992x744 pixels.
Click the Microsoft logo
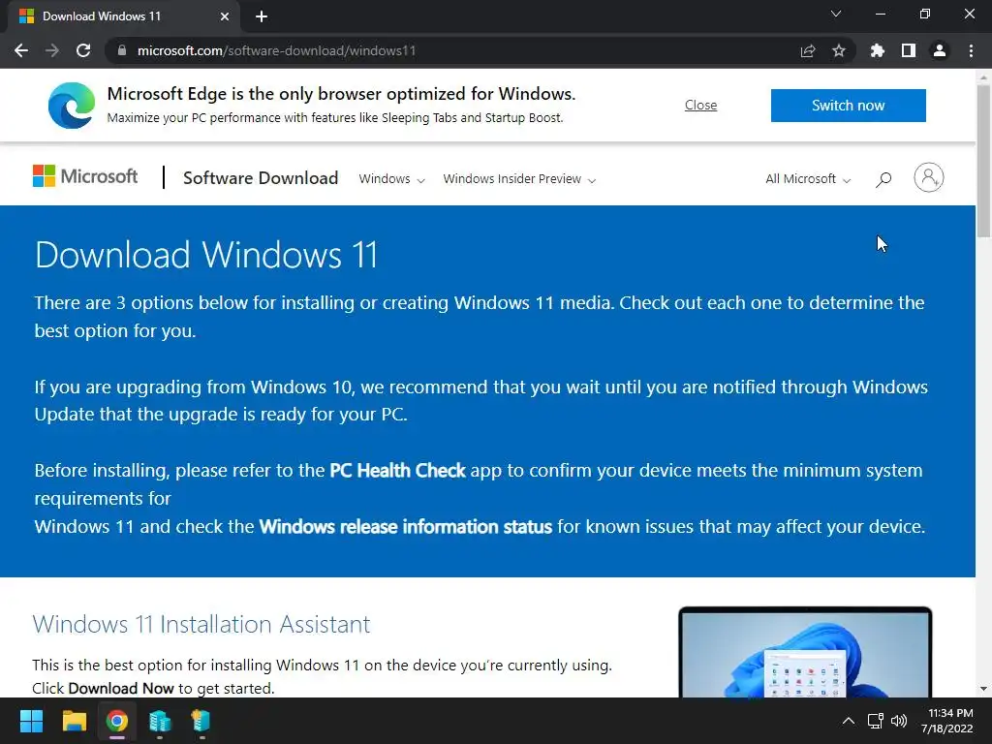85,176
